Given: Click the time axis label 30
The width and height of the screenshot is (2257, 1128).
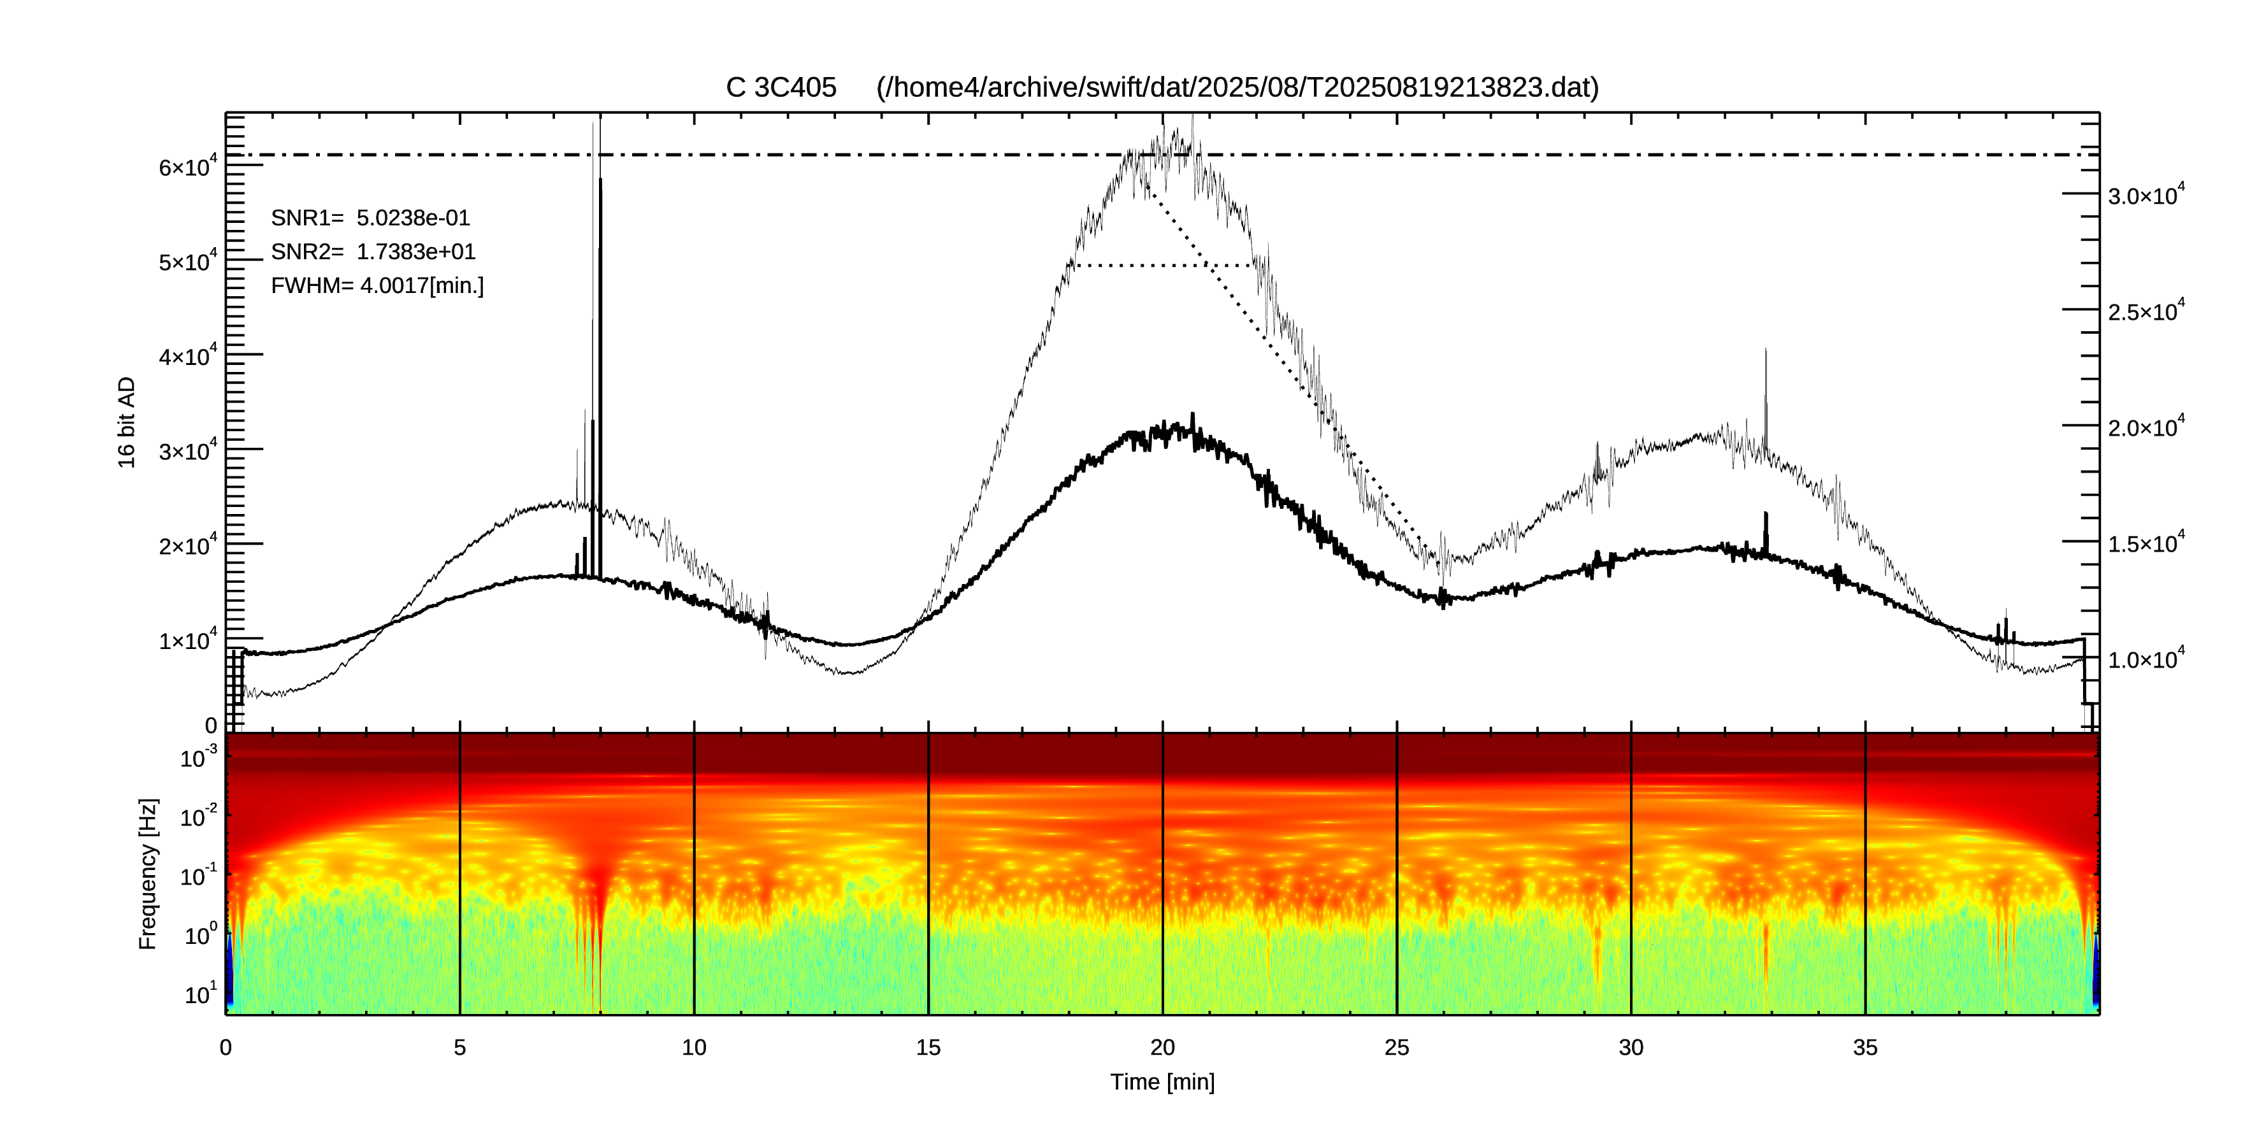Looking at the screenshot, I should click(1631, 1047).
